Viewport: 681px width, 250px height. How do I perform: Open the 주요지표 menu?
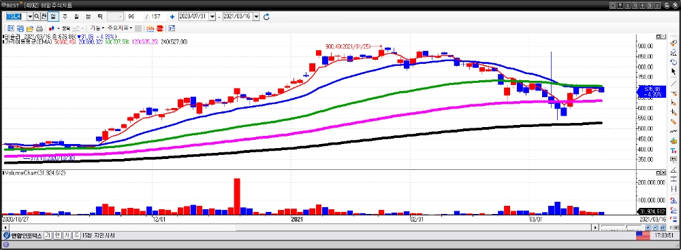click(x=121, y=28)
